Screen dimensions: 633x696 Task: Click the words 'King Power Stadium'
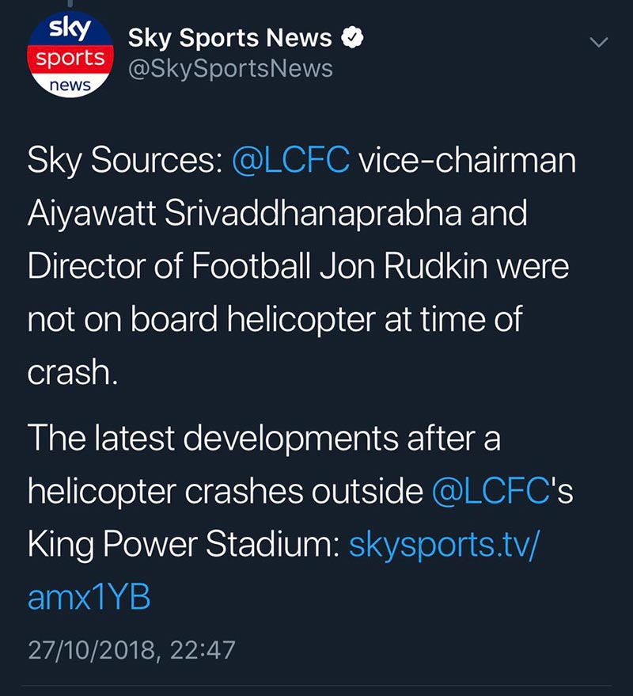click(x=183, y=544)
